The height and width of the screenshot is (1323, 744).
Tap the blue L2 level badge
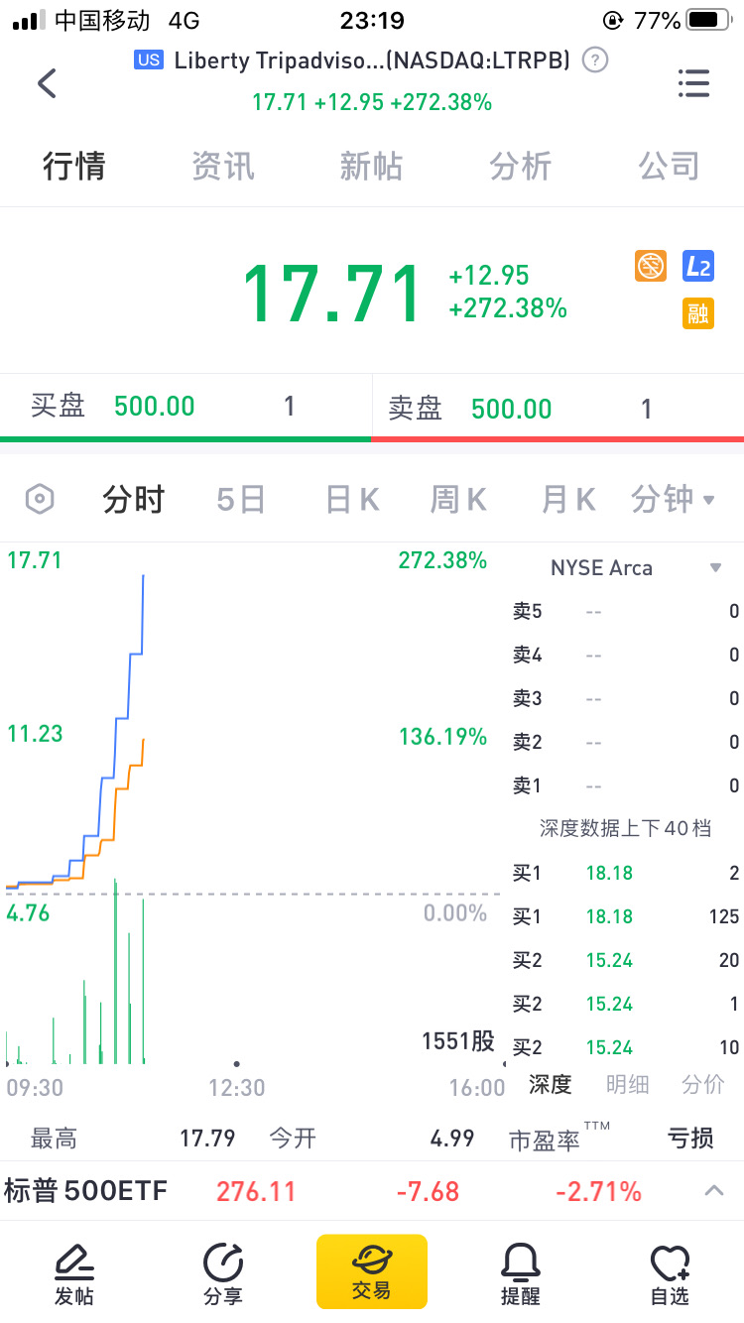[698, 266]
